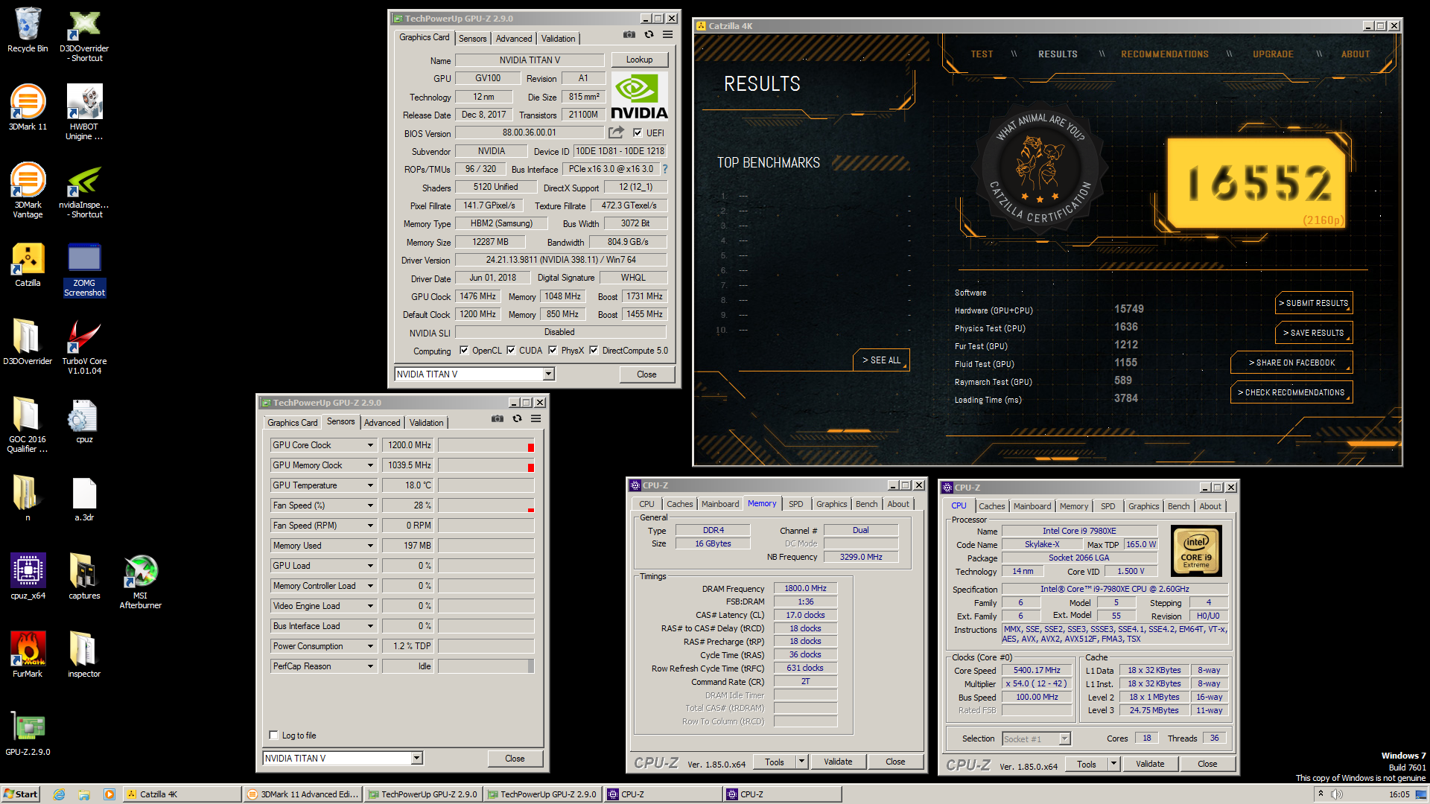Click the GPU Memory Clock sensor graph
The width and height of the screenshot is (1430, 804).
[x=486, y=465]
